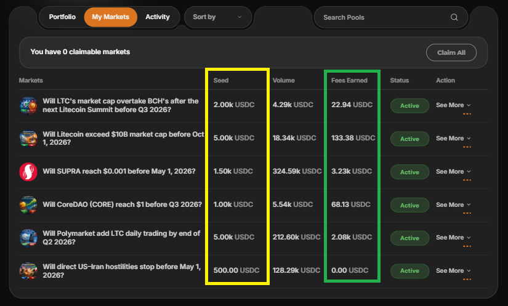The image size is (508, 306).
Task: Click Active status on Polymarket row
Action: [x=409, y=238]
